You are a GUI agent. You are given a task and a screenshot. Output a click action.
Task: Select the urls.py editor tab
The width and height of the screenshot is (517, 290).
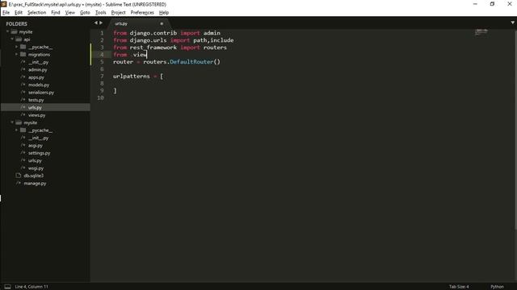(138, 23)
